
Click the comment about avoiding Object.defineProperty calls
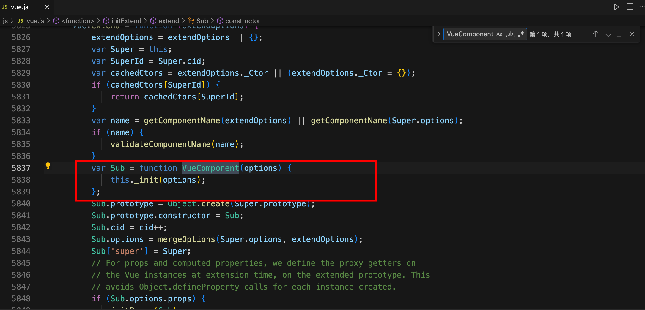tap(244, 287)
